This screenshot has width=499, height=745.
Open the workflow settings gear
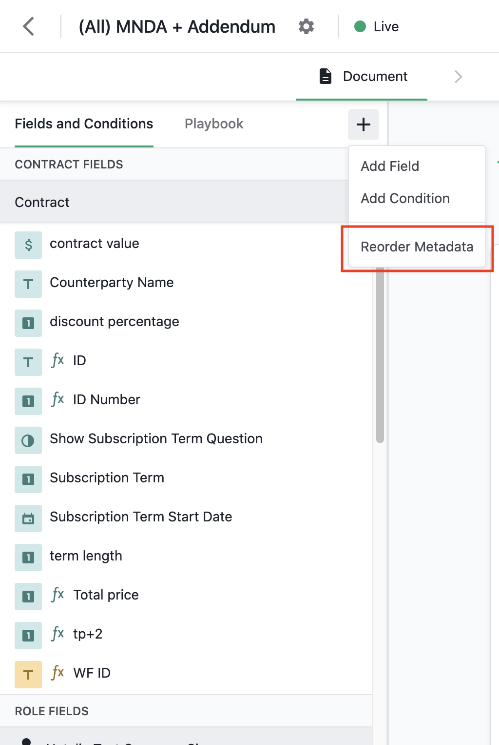coord(307,26)
